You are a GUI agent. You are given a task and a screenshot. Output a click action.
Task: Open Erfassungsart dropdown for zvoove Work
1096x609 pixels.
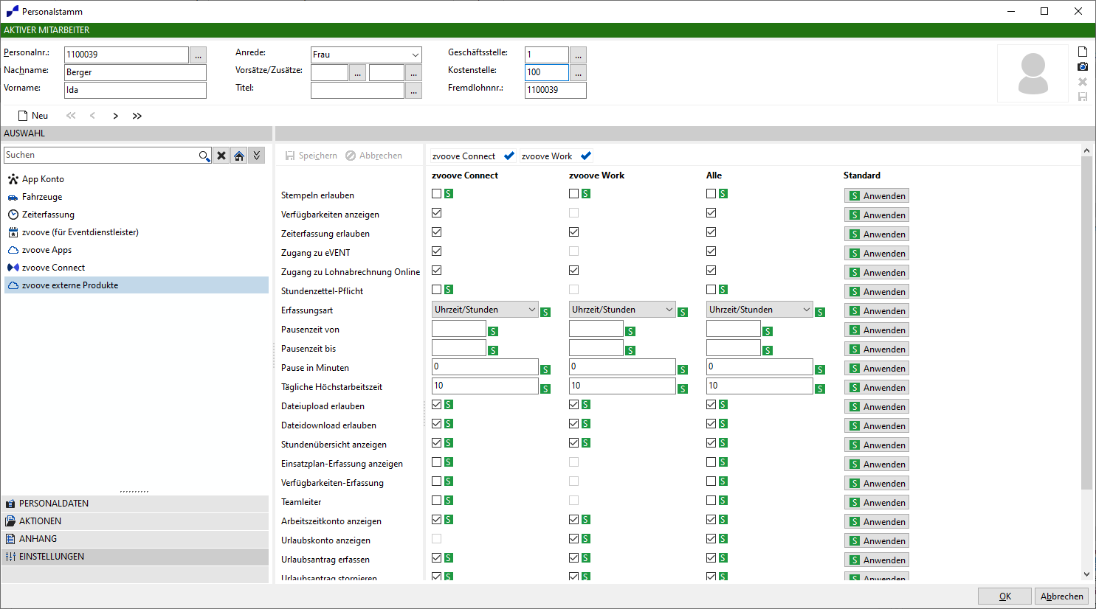coord(669,310)
